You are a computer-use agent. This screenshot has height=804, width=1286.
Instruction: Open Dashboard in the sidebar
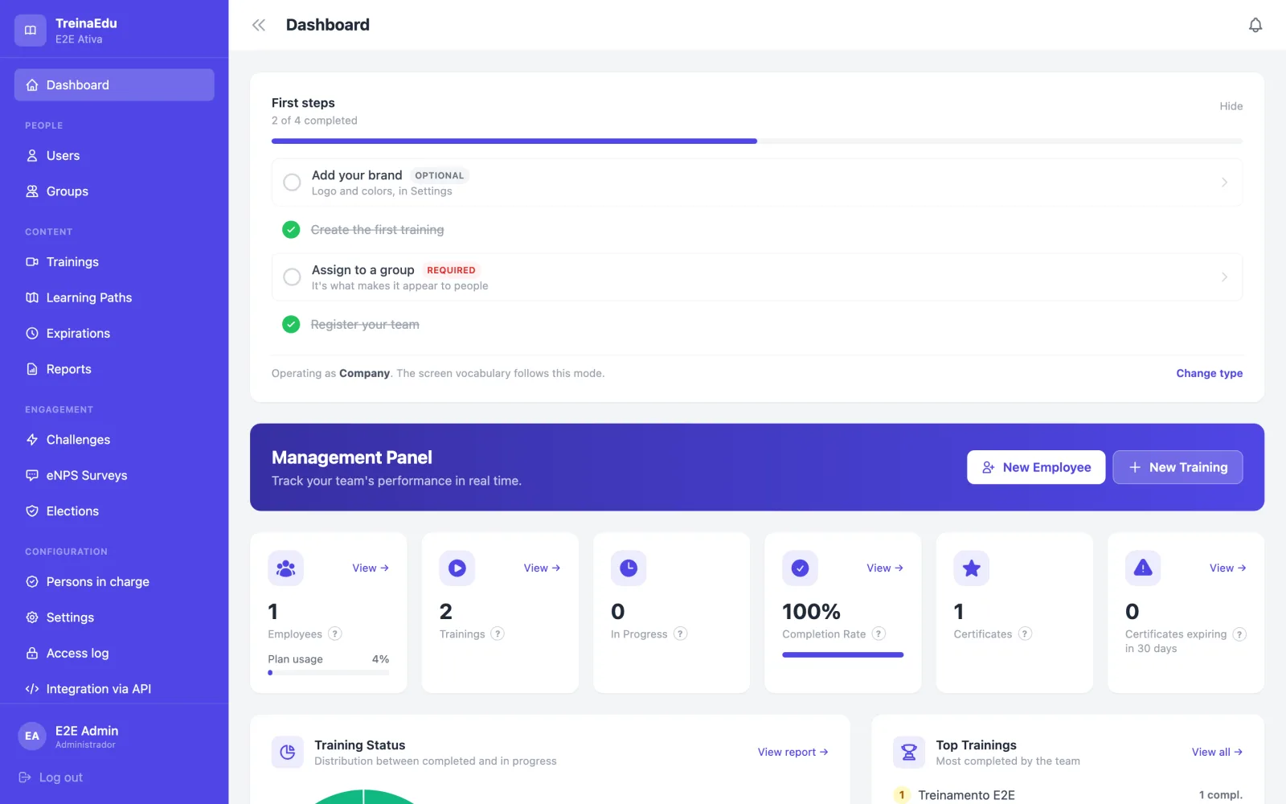coord(114,85)
